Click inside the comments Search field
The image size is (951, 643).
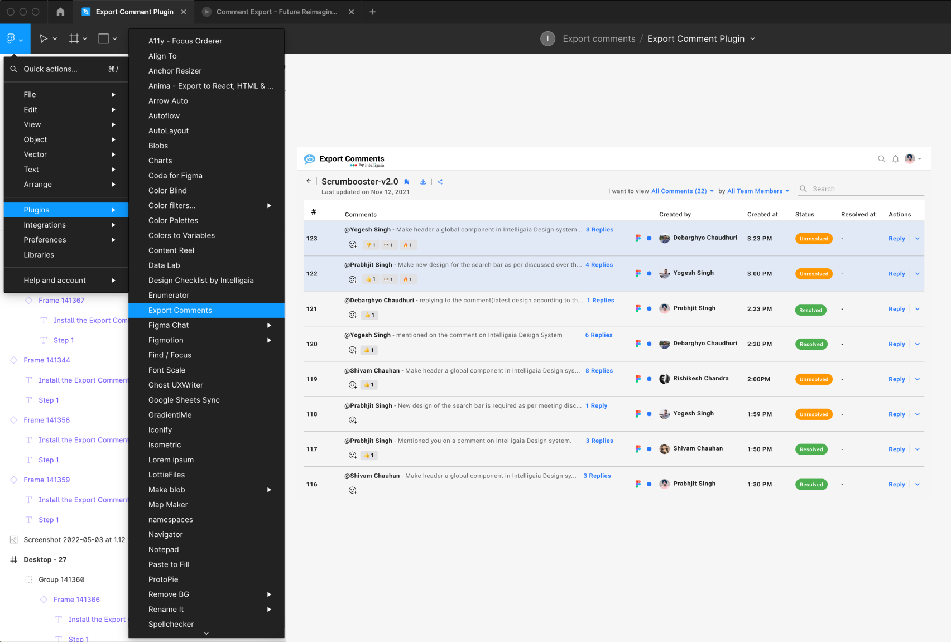pos(859,188)
